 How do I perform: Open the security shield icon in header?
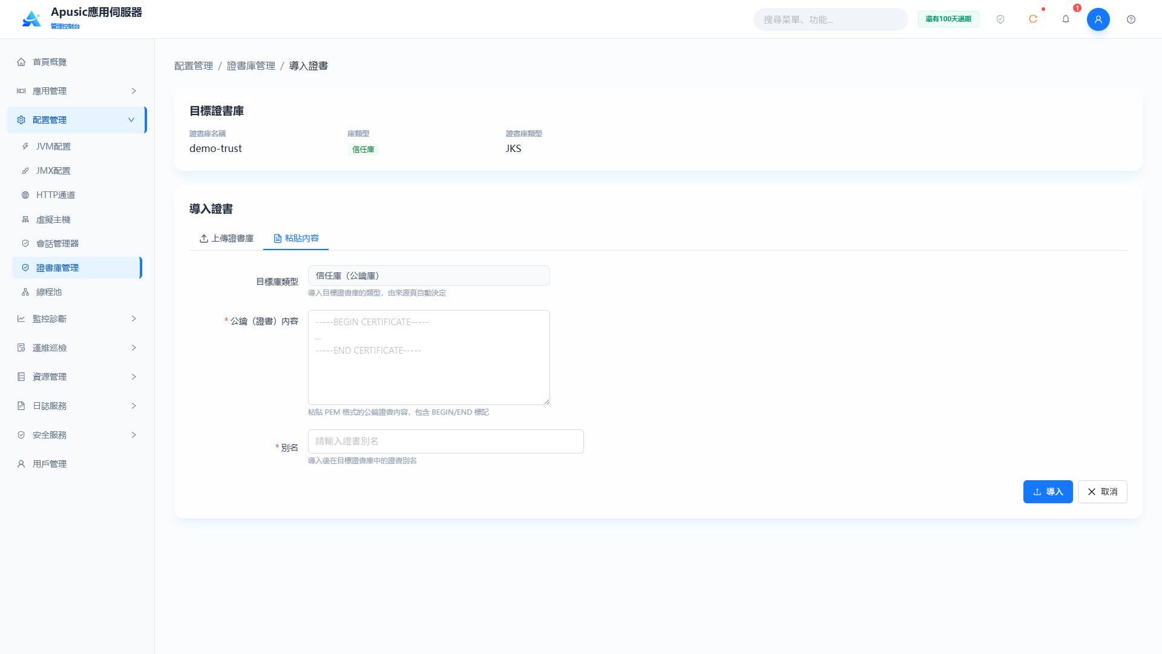[1000, 19]
